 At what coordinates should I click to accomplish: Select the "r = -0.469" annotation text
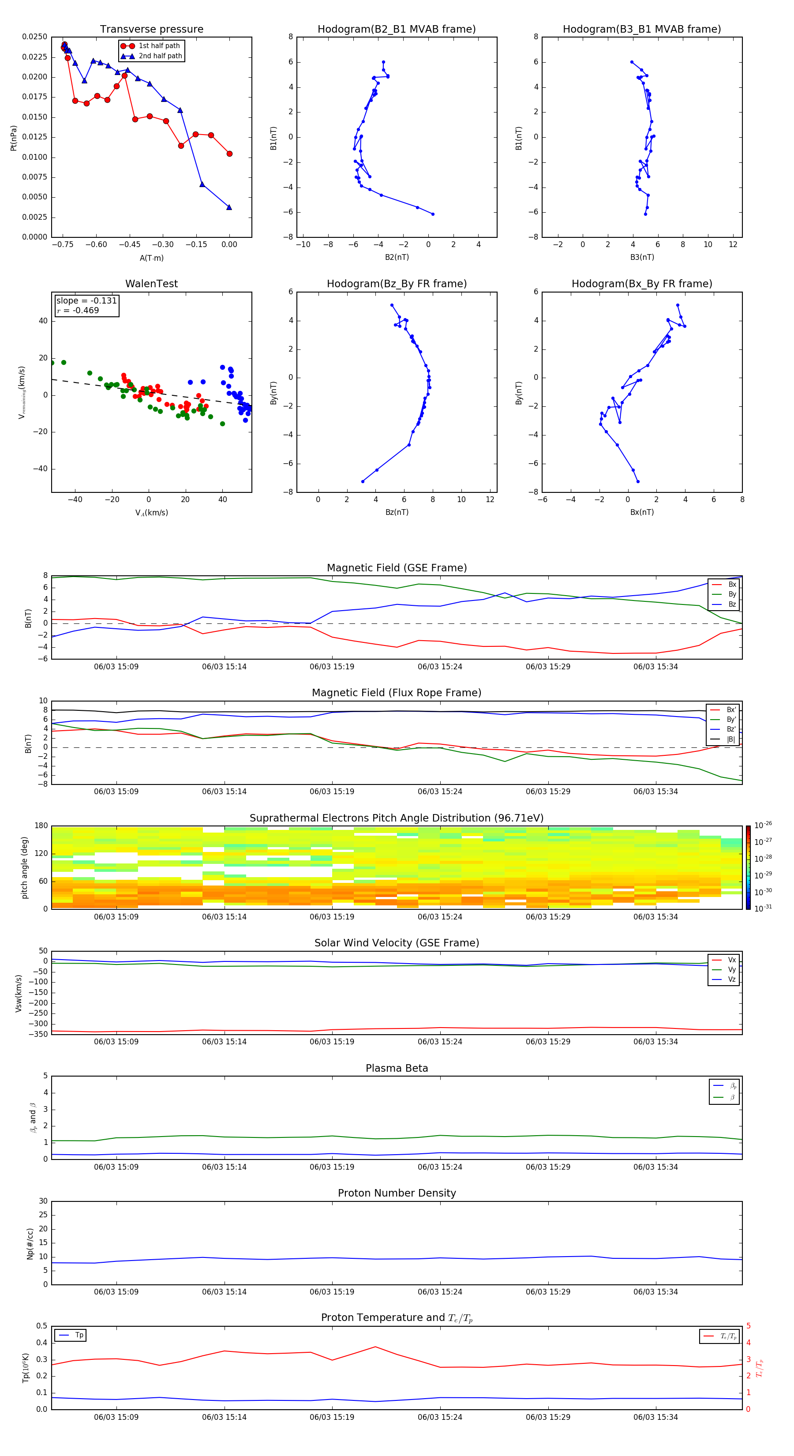(x=78, y=310)
